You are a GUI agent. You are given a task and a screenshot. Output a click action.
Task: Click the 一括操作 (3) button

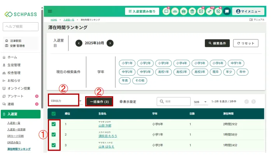[99, 101]
